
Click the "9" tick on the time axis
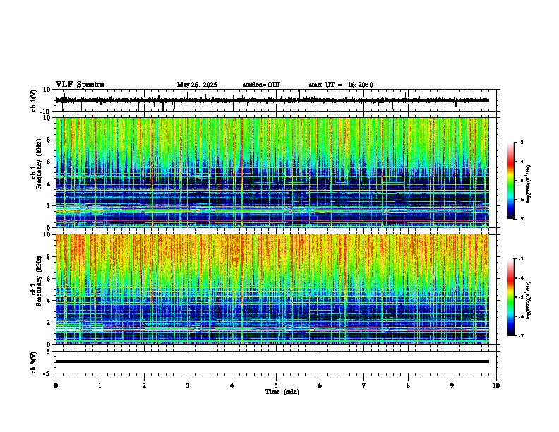tap(452, 385)
